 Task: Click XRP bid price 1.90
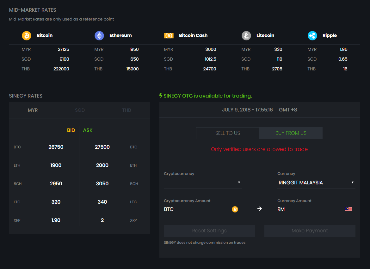click(56, 220)
